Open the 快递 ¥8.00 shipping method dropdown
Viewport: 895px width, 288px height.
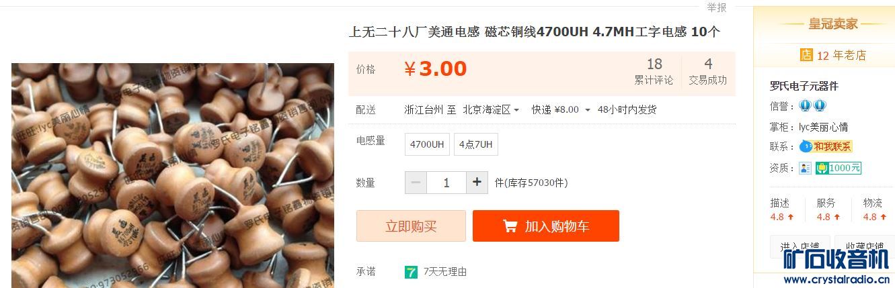(x=561, y=109)
